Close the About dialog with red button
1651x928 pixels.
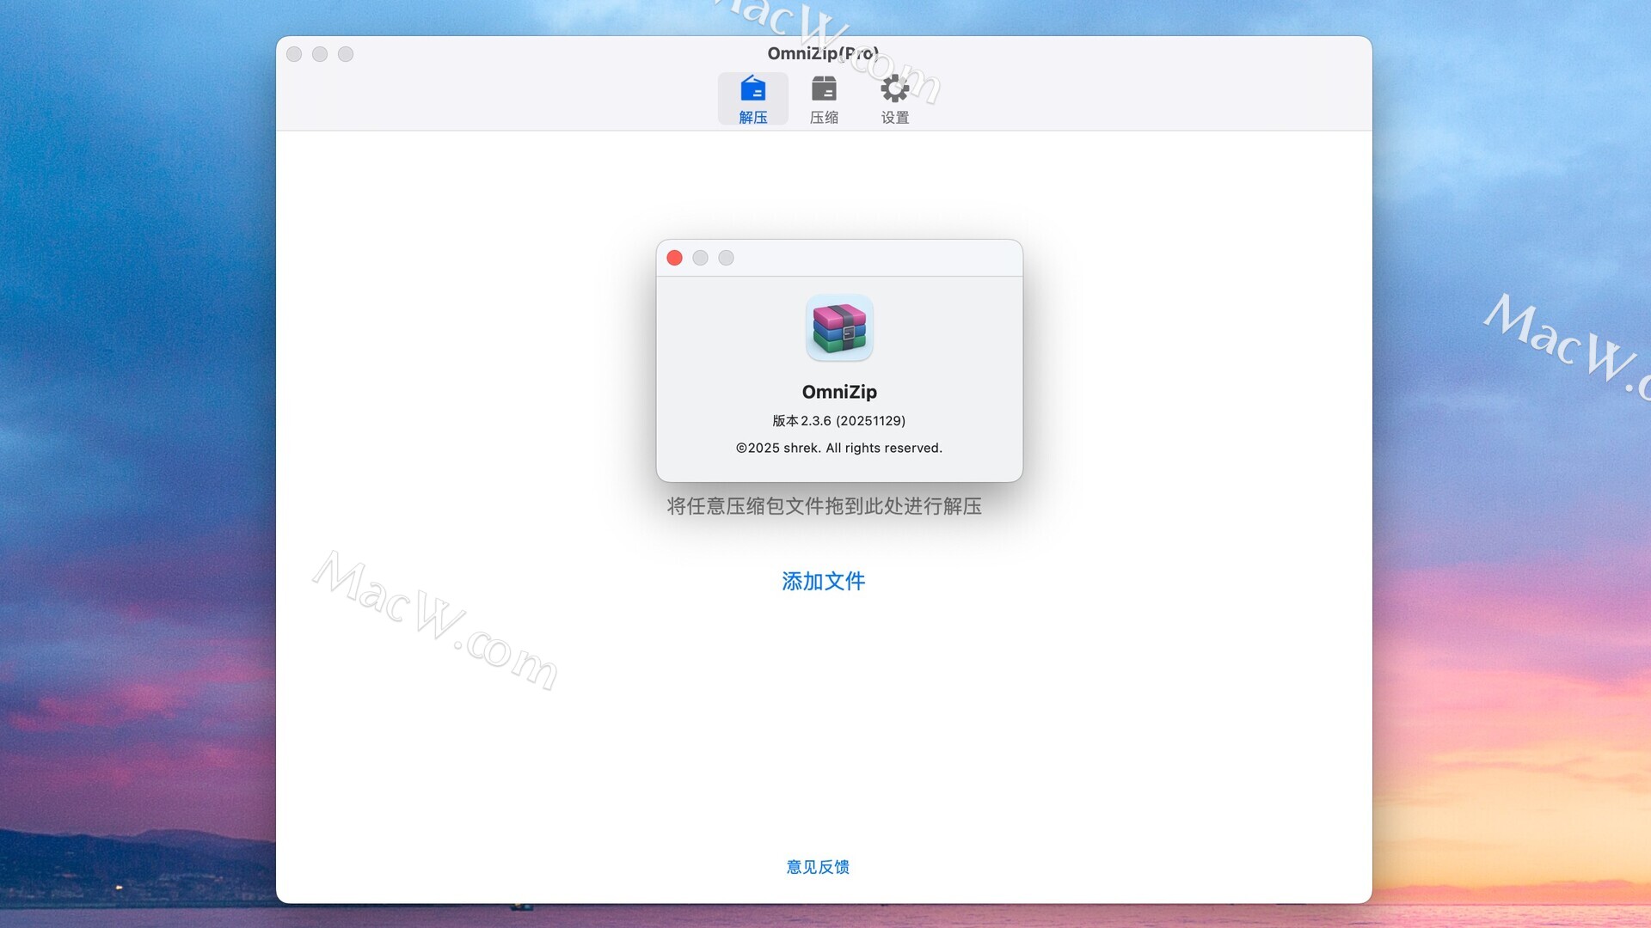(675, 258)
